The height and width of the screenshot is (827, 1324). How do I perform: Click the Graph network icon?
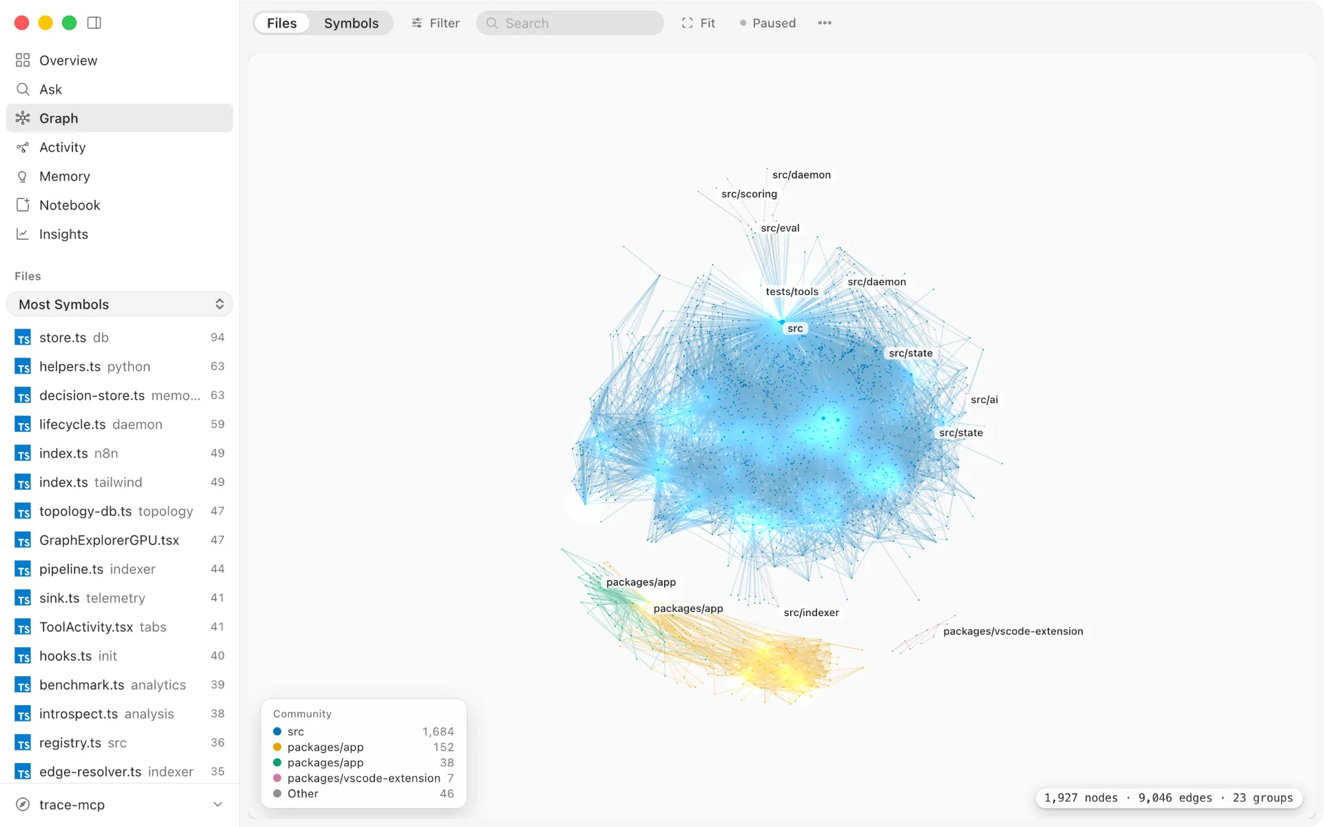[23, 119]
